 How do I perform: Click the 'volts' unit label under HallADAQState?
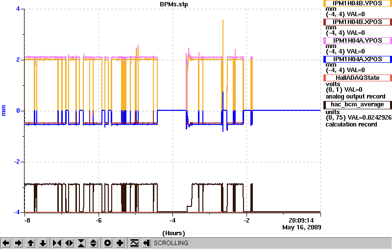333,84
